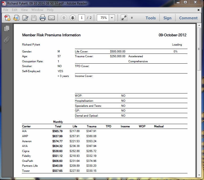Go to next page down arrow
Viewport: 204px width, 180px height.
pos(73,18)
